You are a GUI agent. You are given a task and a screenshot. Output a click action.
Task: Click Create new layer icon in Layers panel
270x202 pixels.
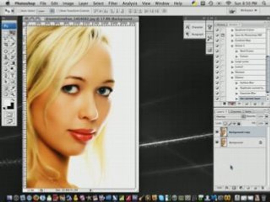[255, 188]
